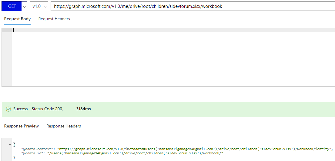Click the closing brace of the JSON response
Viewport: 335px width, 161px height.
[14, 158]
